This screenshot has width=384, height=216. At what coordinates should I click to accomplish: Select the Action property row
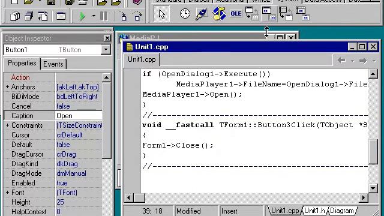53,77
